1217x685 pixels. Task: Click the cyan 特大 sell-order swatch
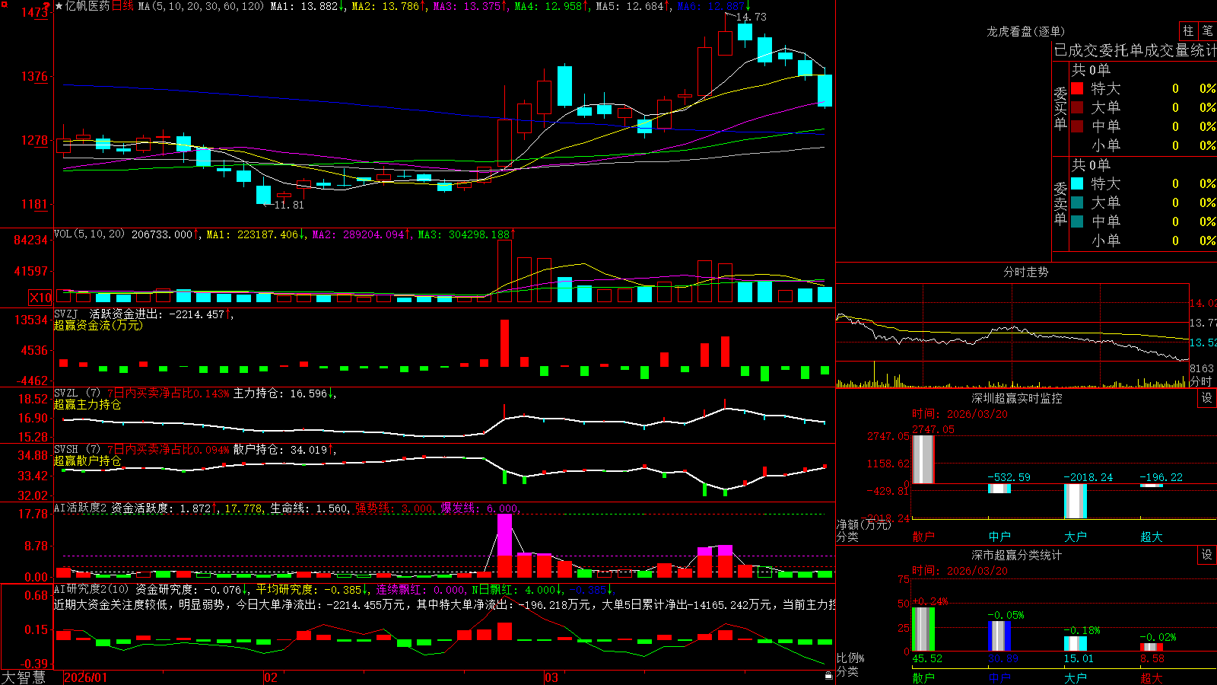point(1077,183)
